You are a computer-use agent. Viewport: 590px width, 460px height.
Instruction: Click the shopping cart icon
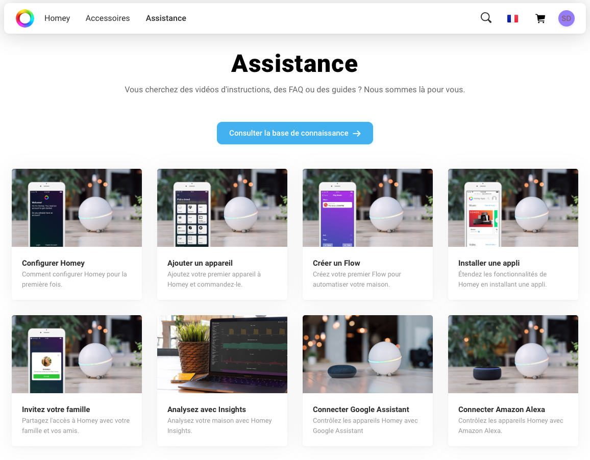(540, 18)
